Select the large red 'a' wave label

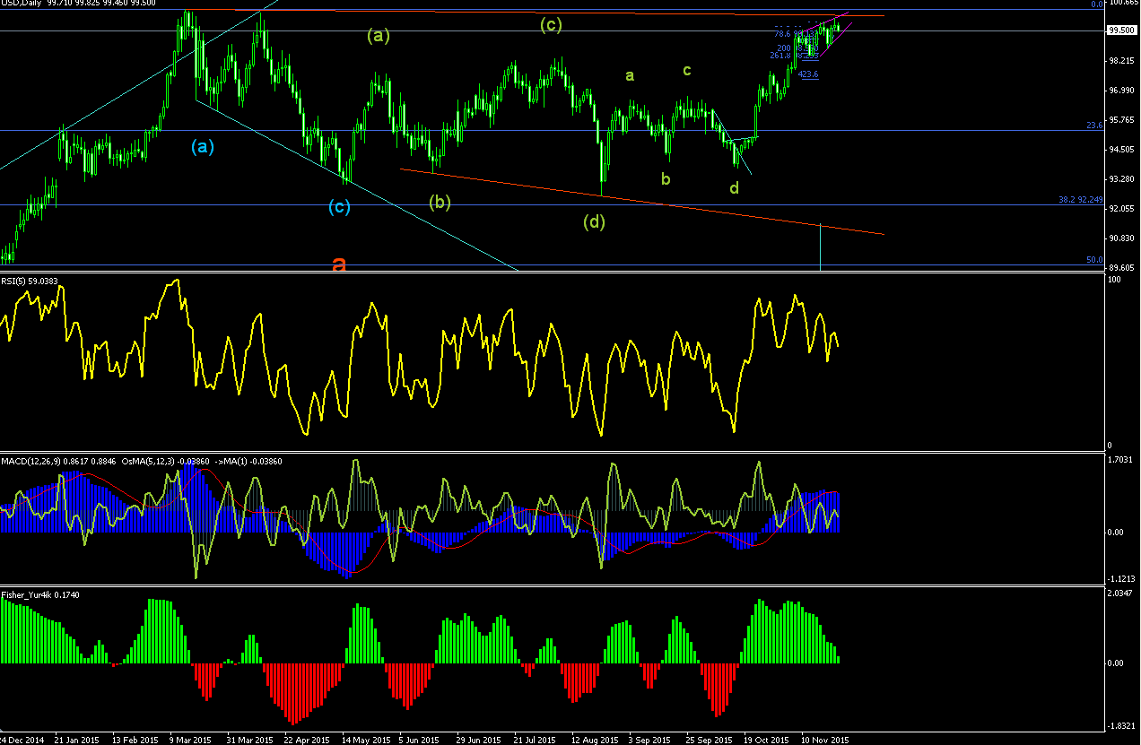tap(339, 264)
